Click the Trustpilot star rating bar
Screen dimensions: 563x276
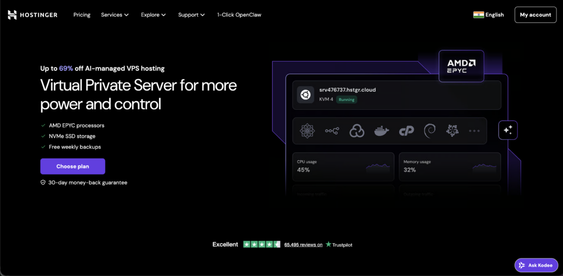point(262,245)
